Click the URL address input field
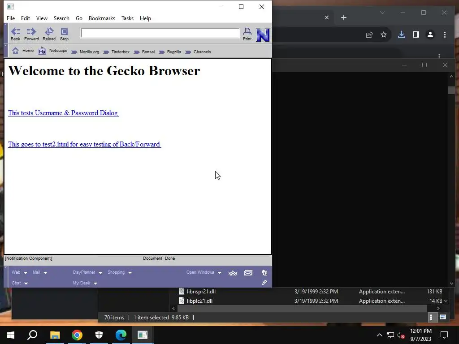Screen dimensions: 459x344 tap(160, 33)
